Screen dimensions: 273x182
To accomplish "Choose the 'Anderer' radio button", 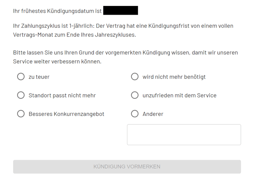I will point(135,114).
